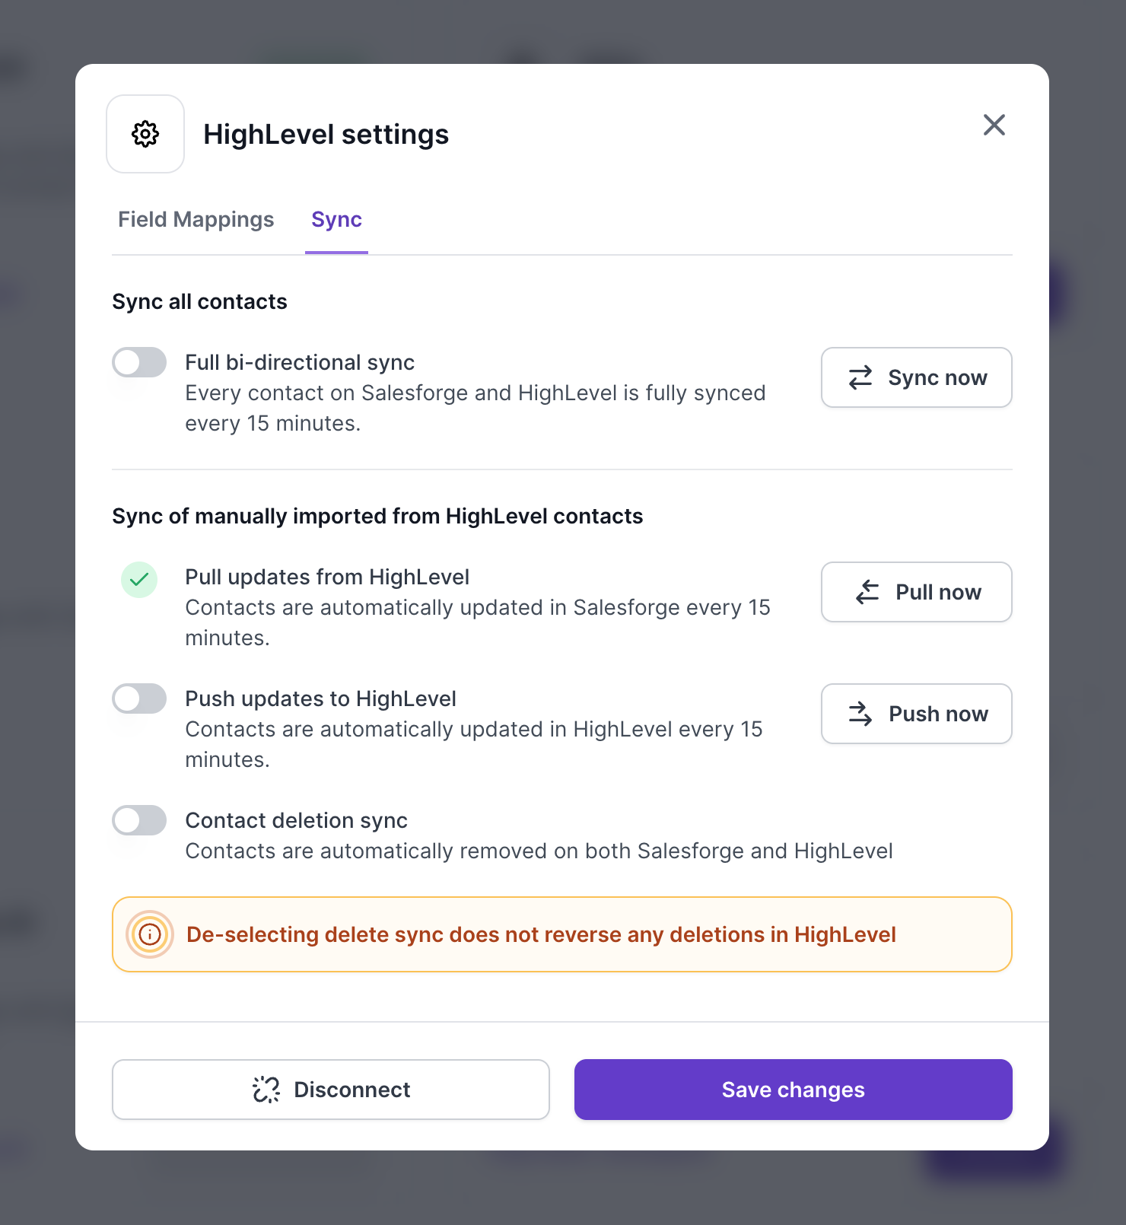Click the settings gear icon
Viewport: 1126px width, 1225px height.
pos(145,134)
